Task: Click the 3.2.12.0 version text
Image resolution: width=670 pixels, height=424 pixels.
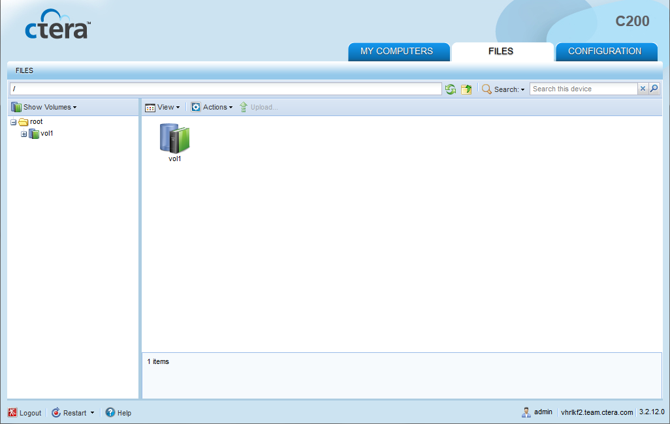Action: point(652,412)
